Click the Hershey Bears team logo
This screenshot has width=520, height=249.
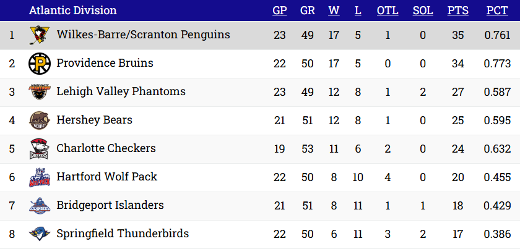[38, 120]
